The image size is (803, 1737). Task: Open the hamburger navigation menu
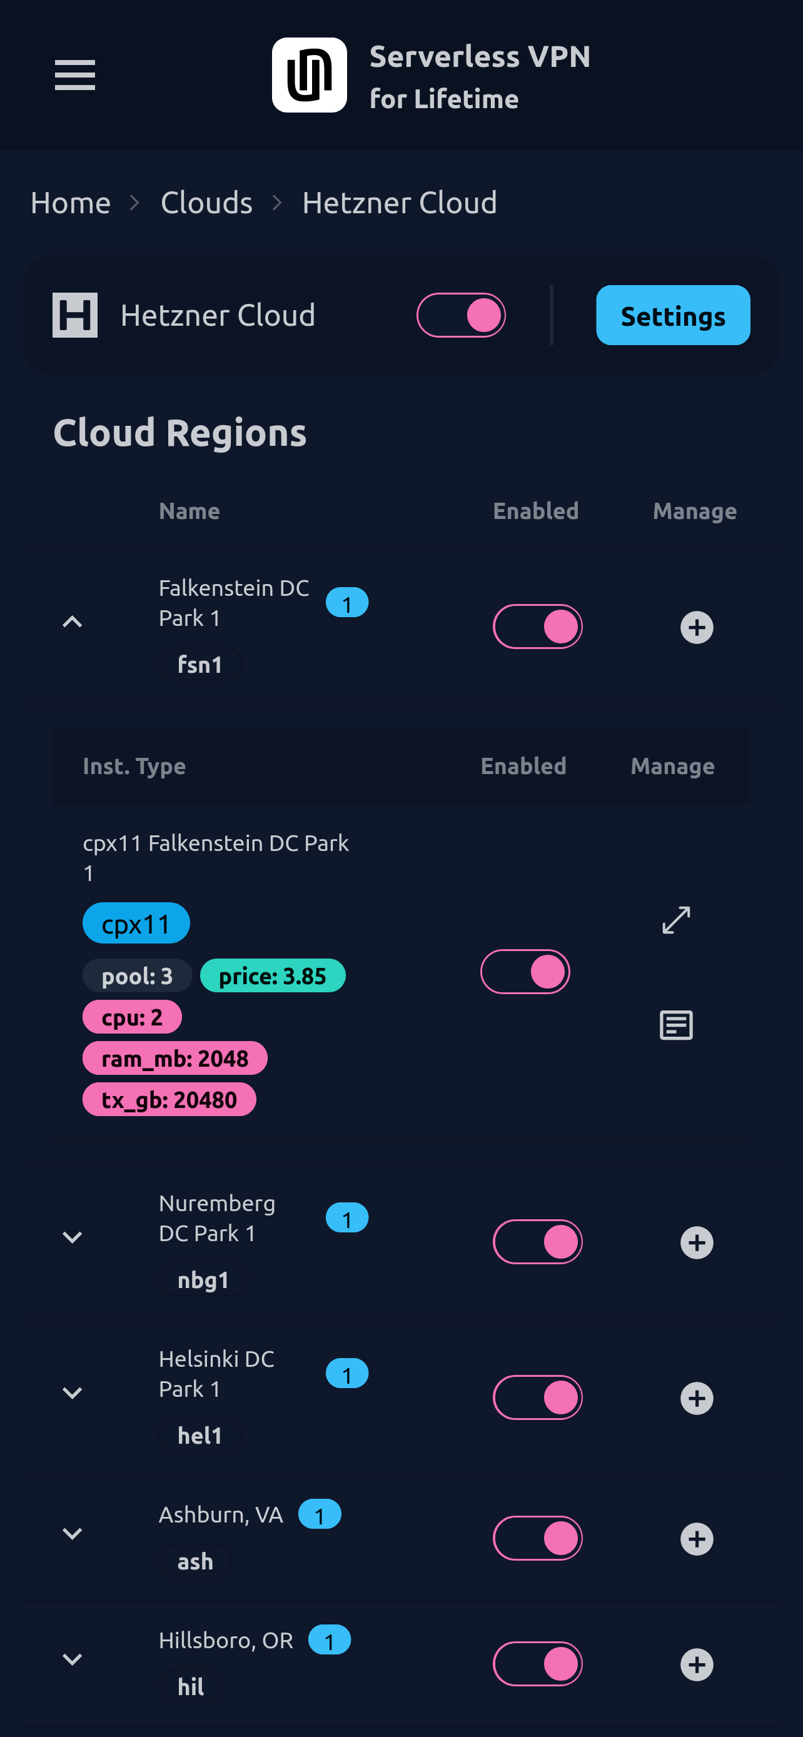click(x=75, y=75)
